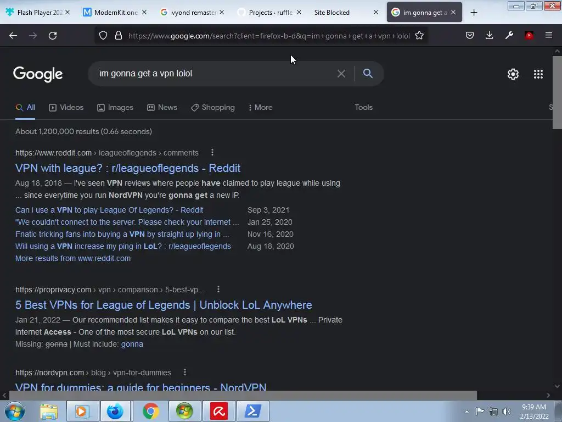Open a new browser tab
Image resolution: width=562 pixels, height=422 pixels.
[x=474, y=13]
